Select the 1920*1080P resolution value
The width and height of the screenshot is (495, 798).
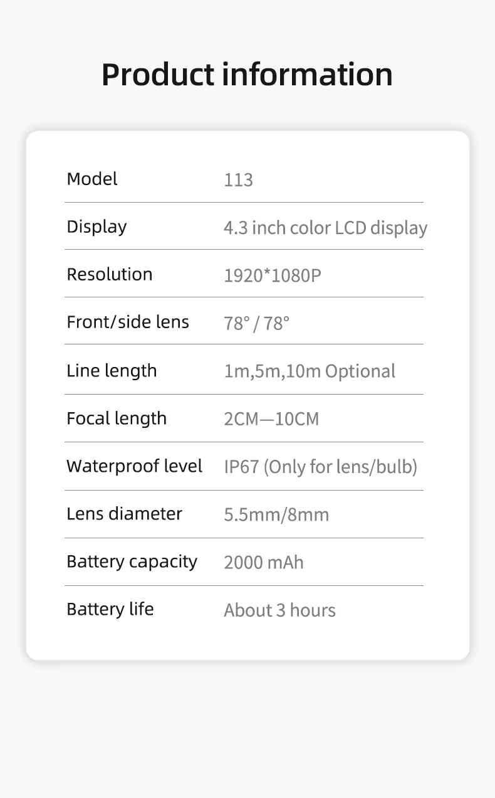pos(273,275)
